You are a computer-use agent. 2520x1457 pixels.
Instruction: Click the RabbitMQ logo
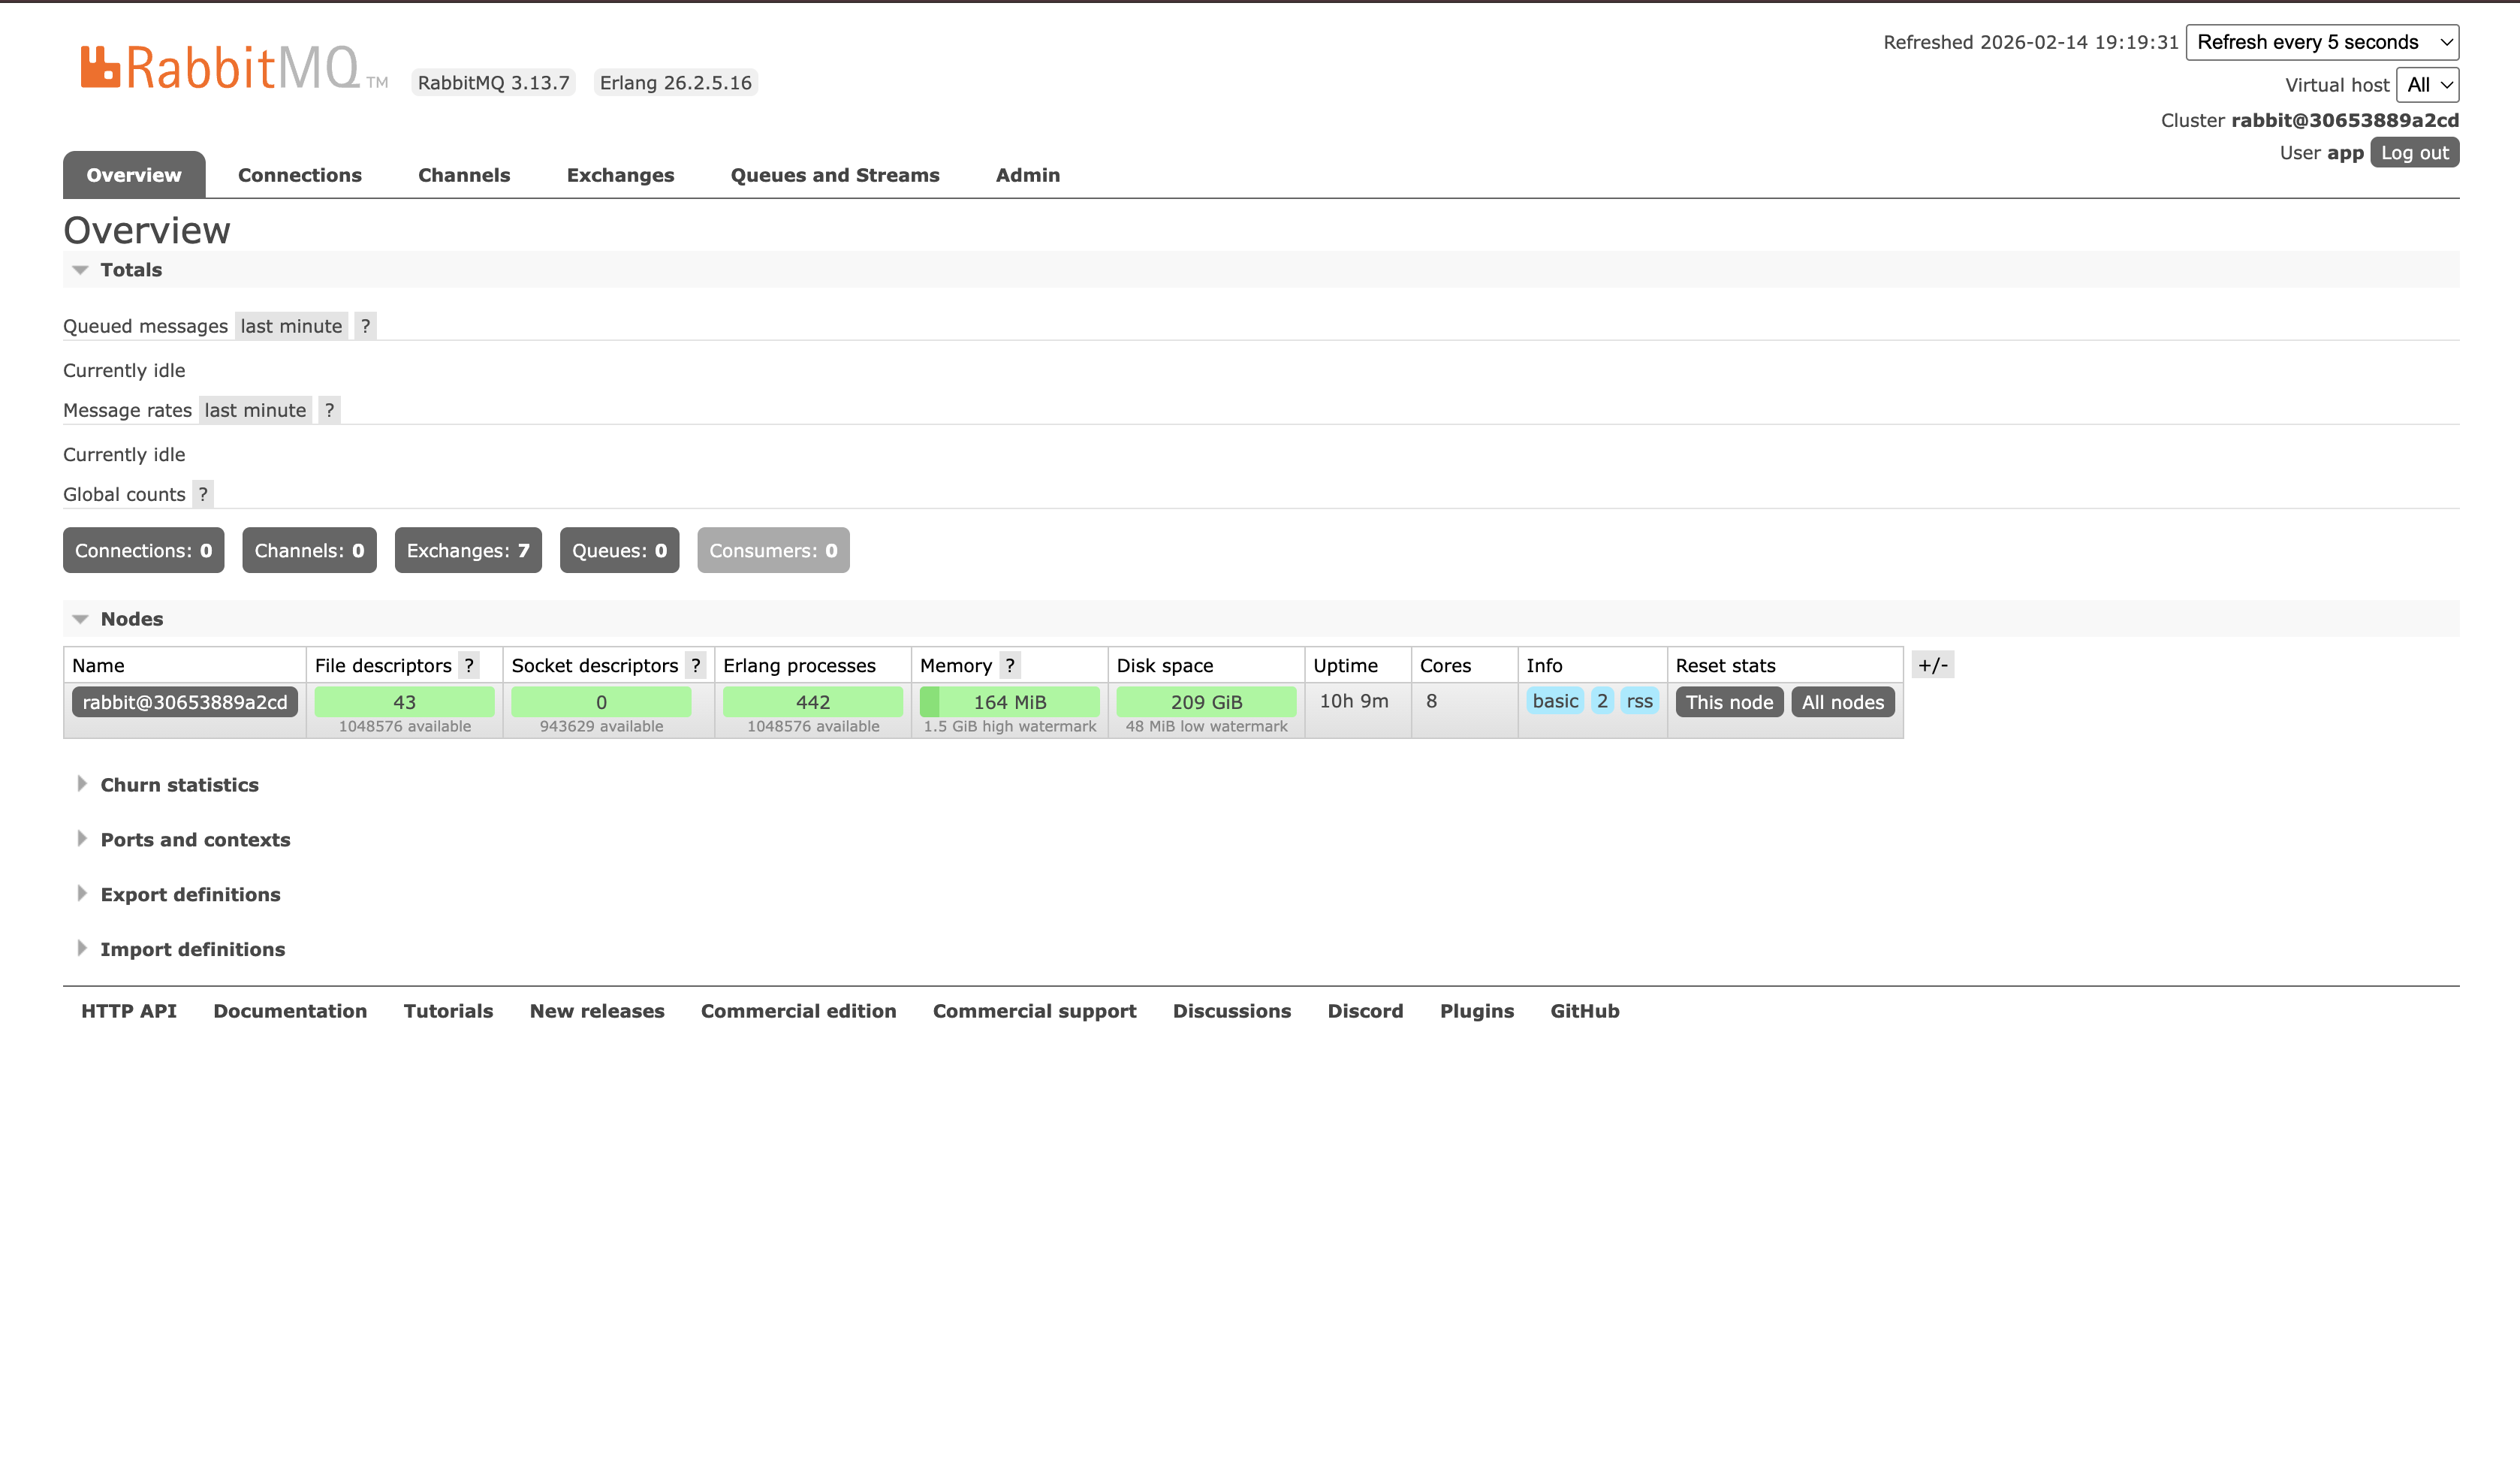(220, 68)
